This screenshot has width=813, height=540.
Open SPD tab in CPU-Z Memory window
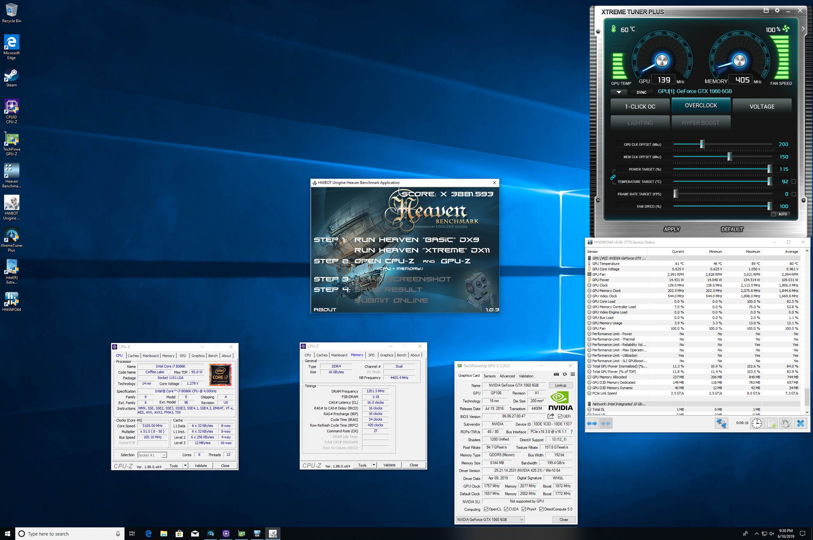coord(371,355)
